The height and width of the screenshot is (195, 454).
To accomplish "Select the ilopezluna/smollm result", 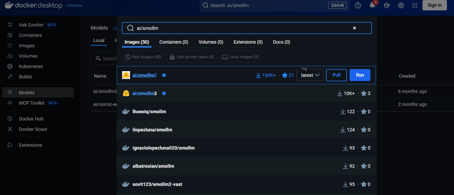I will (x=247, y=130).
